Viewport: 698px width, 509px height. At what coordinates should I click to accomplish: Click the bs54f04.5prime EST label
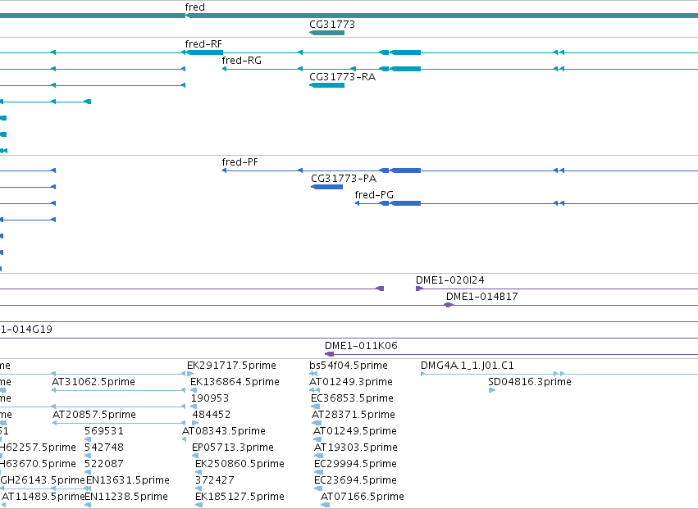pyautogui.click(x=349, y=366)
